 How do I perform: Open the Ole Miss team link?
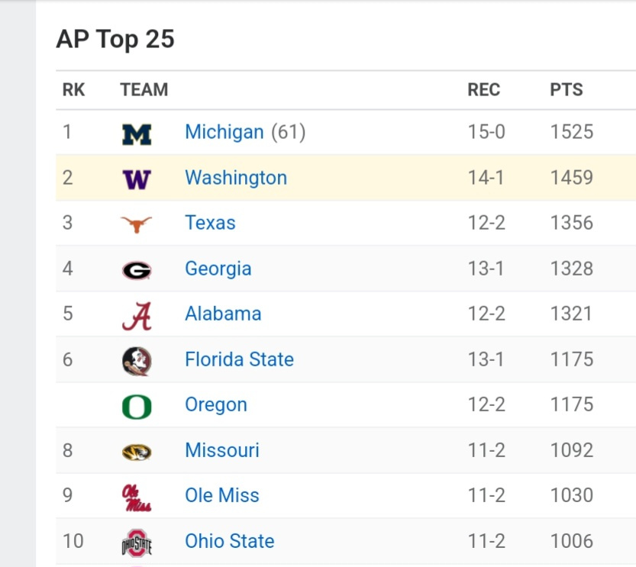(222, 495)
